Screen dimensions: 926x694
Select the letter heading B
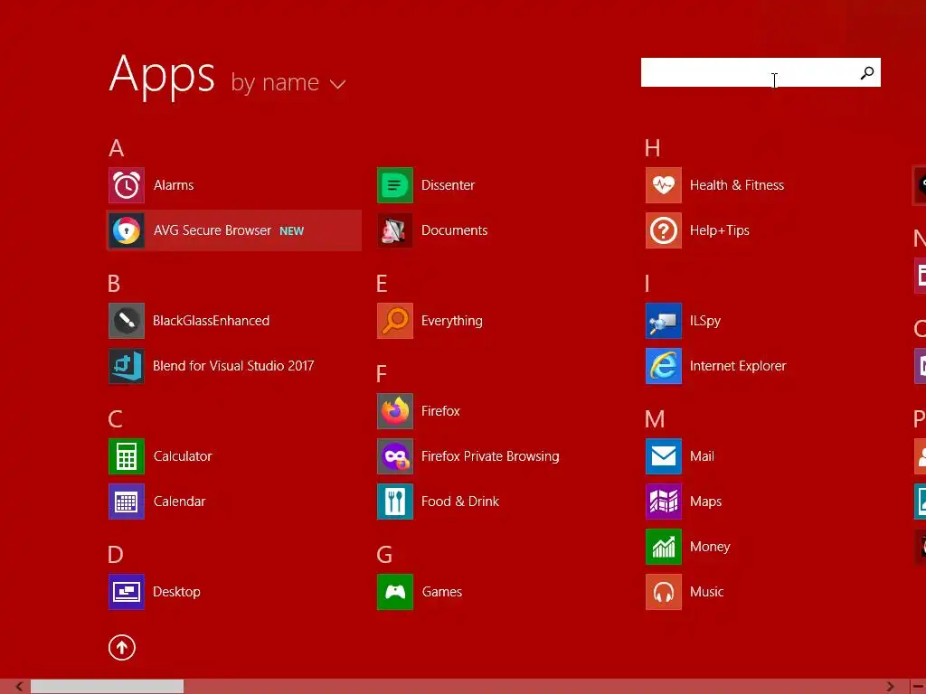click(x=115, y=284)
